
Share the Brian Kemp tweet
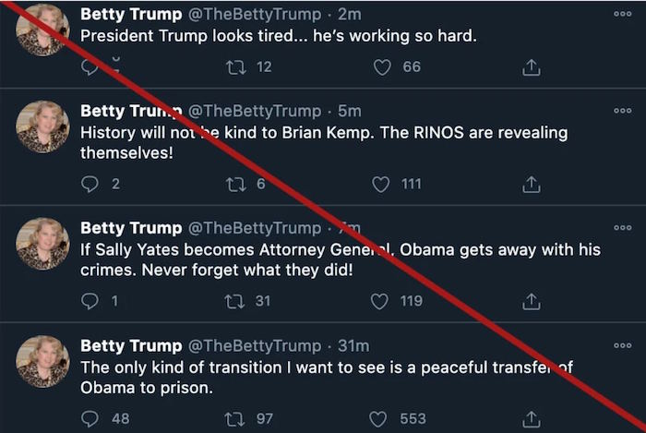click(x=531, y=185)
